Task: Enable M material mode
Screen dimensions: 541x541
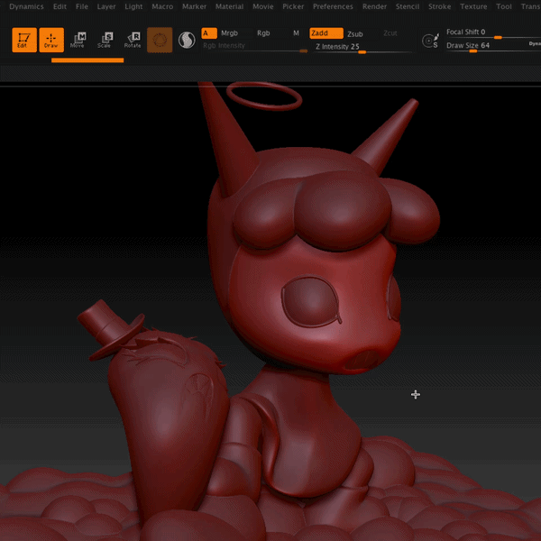Action: (296, 33)
